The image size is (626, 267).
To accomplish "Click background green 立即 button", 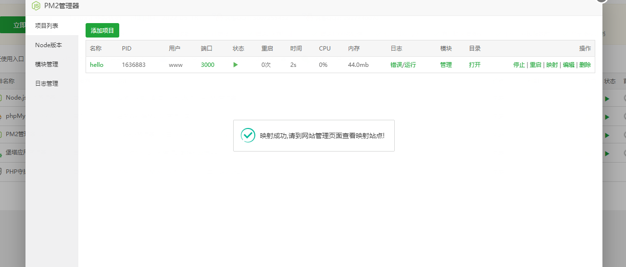I will click(x=13, y=25).
